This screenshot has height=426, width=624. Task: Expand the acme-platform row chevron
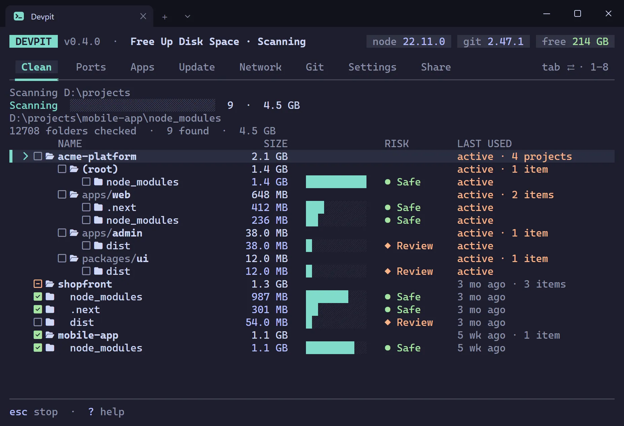pyautogui.click(x=25, y=156)
